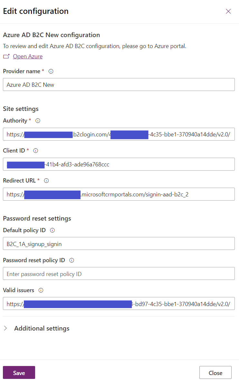Click the B2C_1A_signup_signin policy field
The height and width of the screenshot is (386, 239).
119,244
